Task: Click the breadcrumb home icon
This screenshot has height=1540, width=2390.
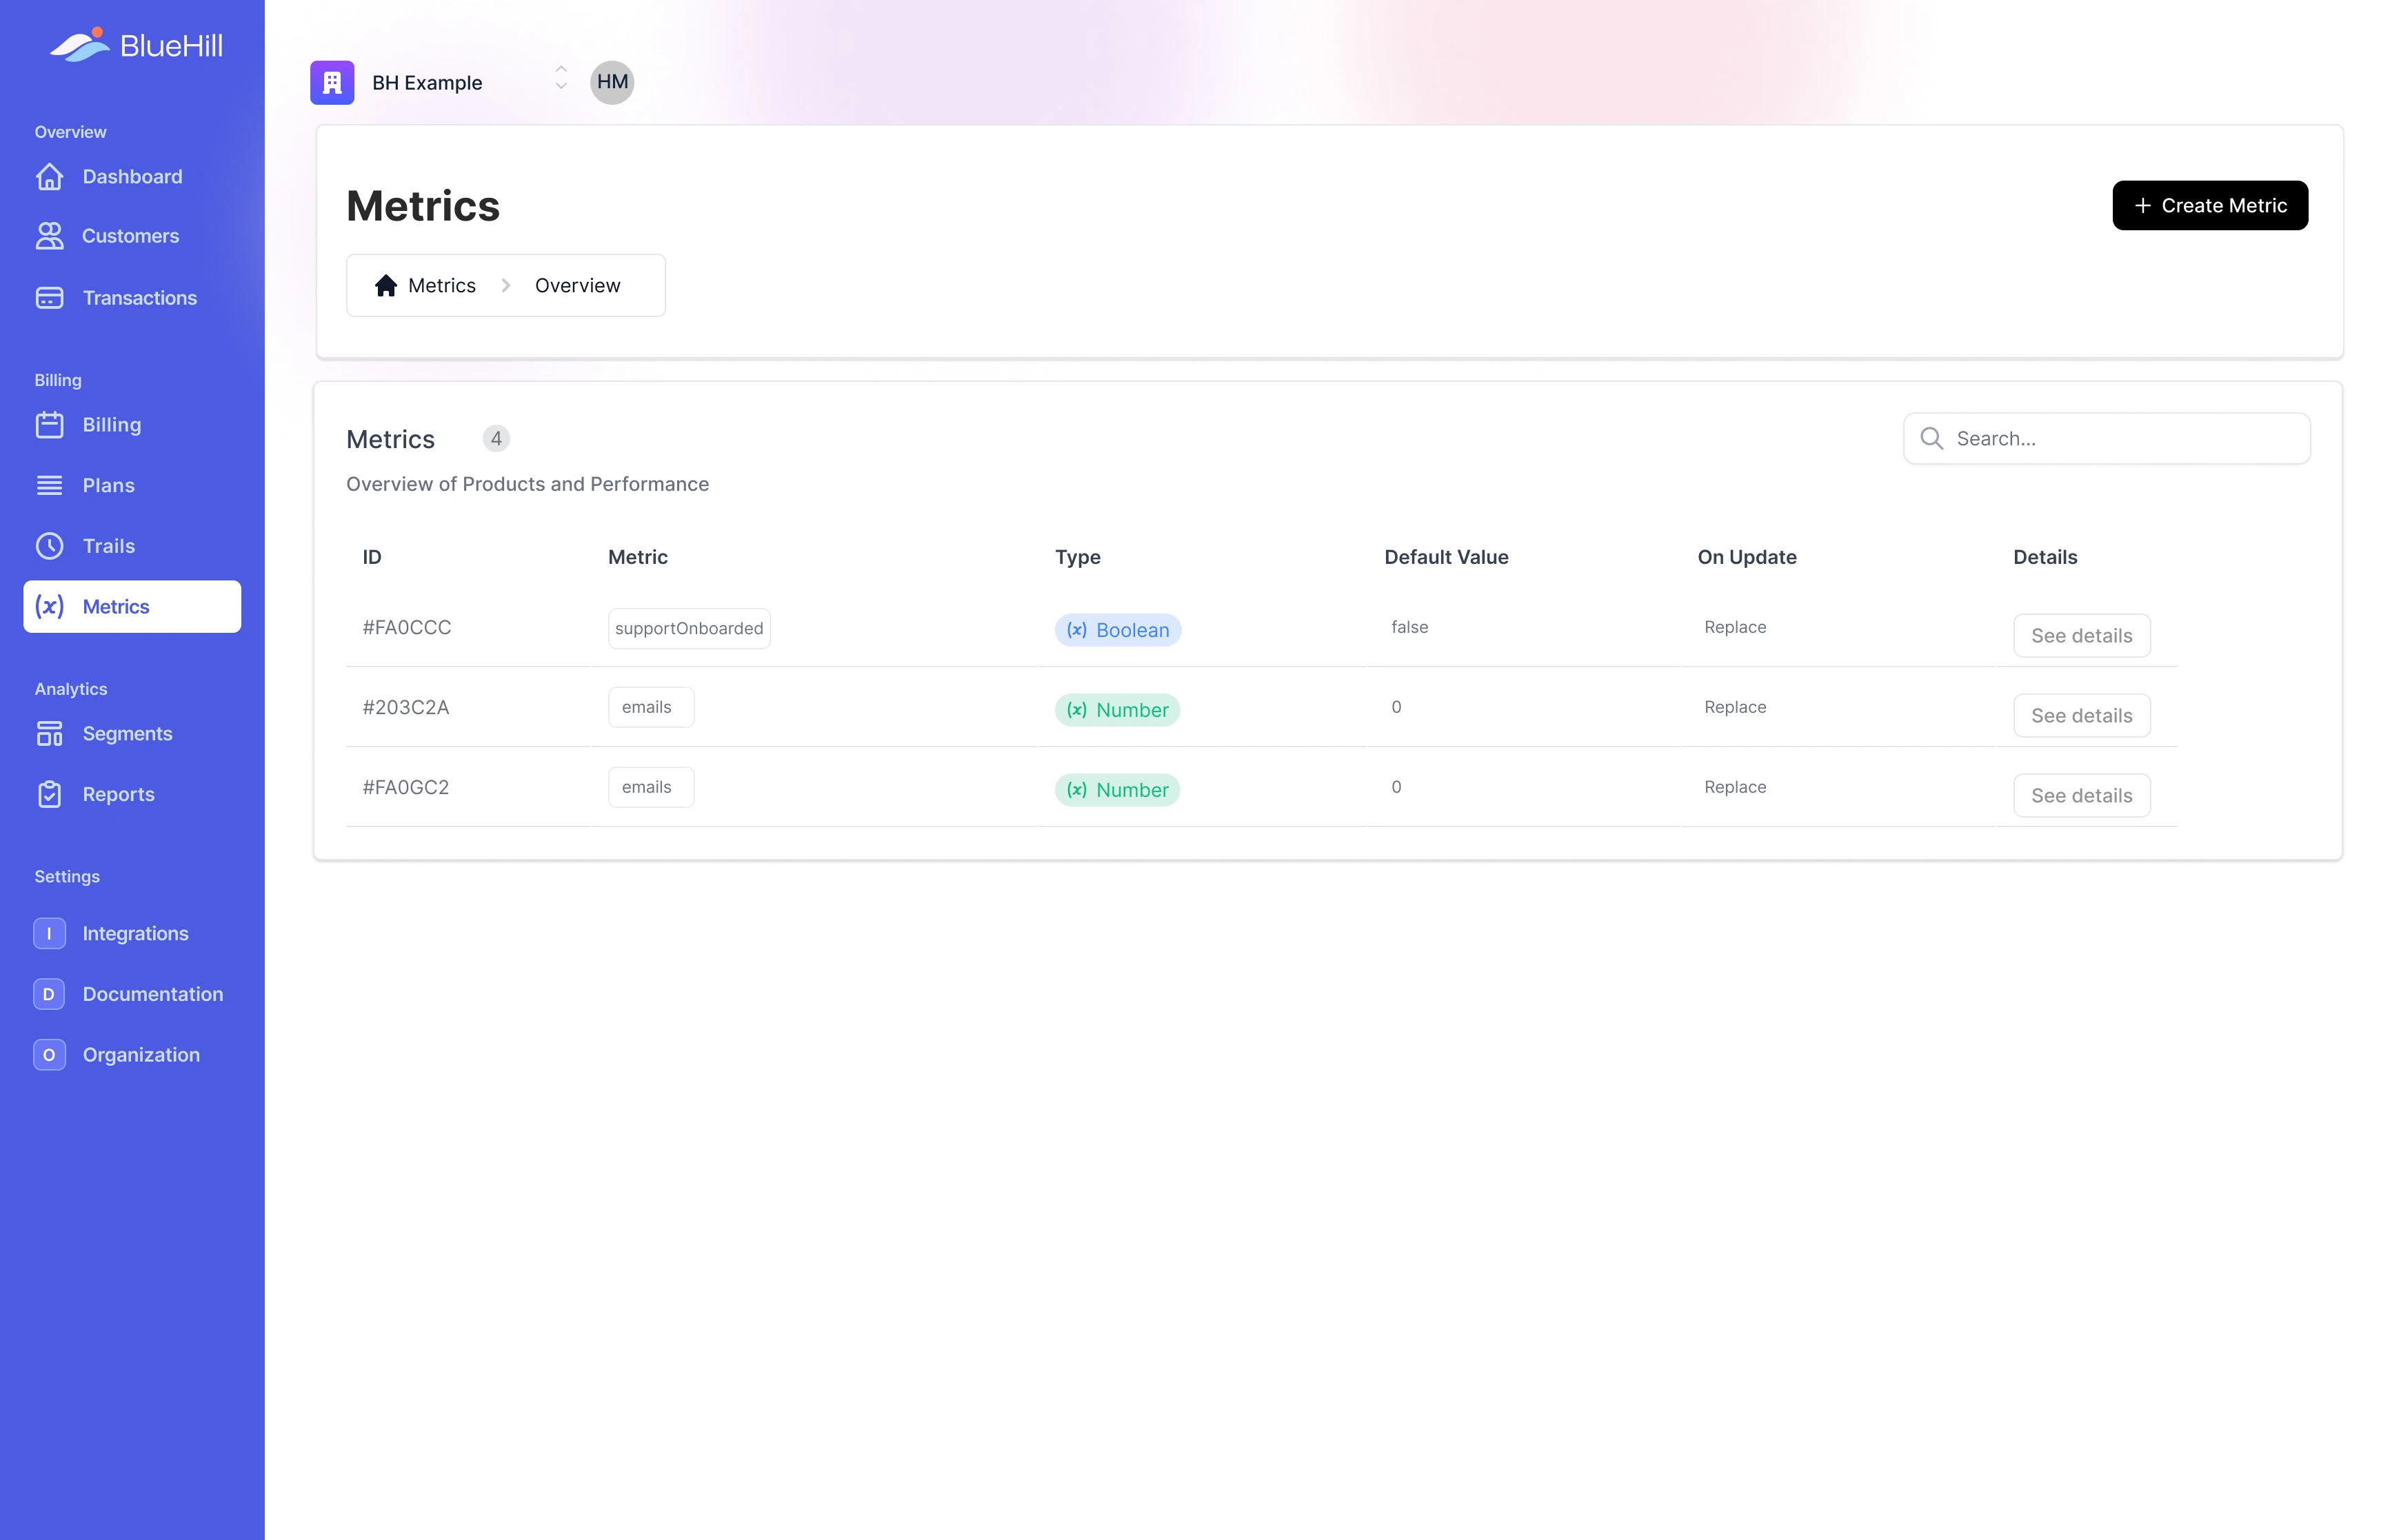Action: click(386, 286)
